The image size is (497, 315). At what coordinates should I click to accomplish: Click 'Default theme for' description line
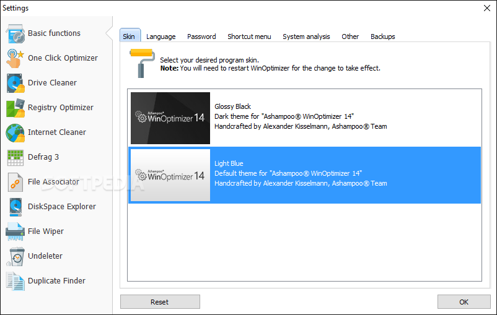pyautogui.click(x=288, y=173)
